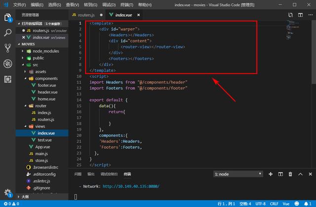Screen dimensions: 316x207
Task: Close the terminal panel
Action: [x=311, y=174]
